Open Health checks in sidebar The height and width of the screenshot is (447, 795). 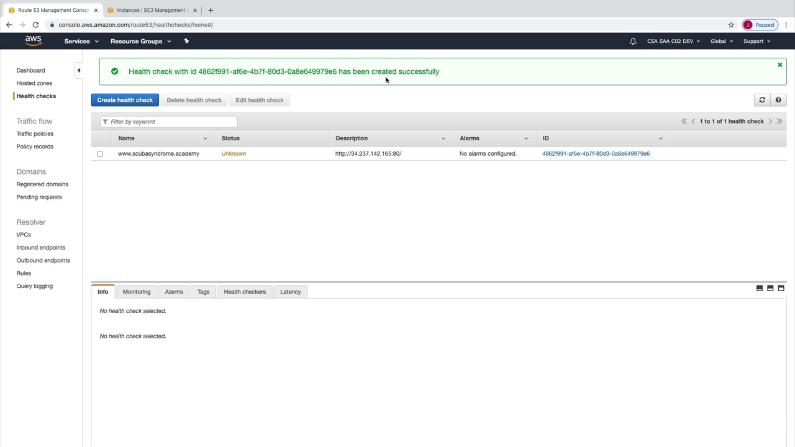[x=36, y=96]
